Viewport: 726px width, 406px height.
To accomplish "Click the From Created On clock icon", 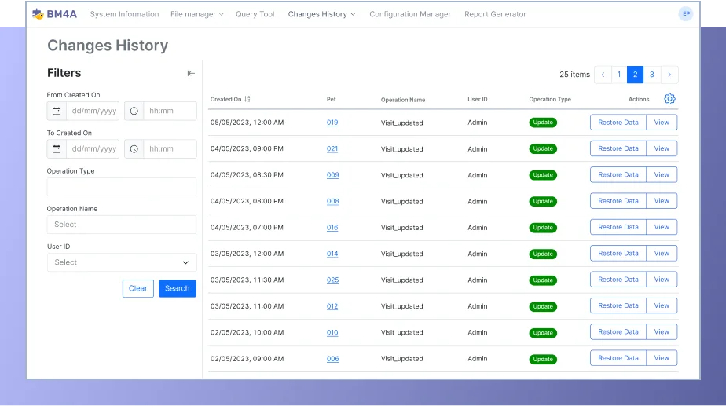I will [x=134, y=111].
